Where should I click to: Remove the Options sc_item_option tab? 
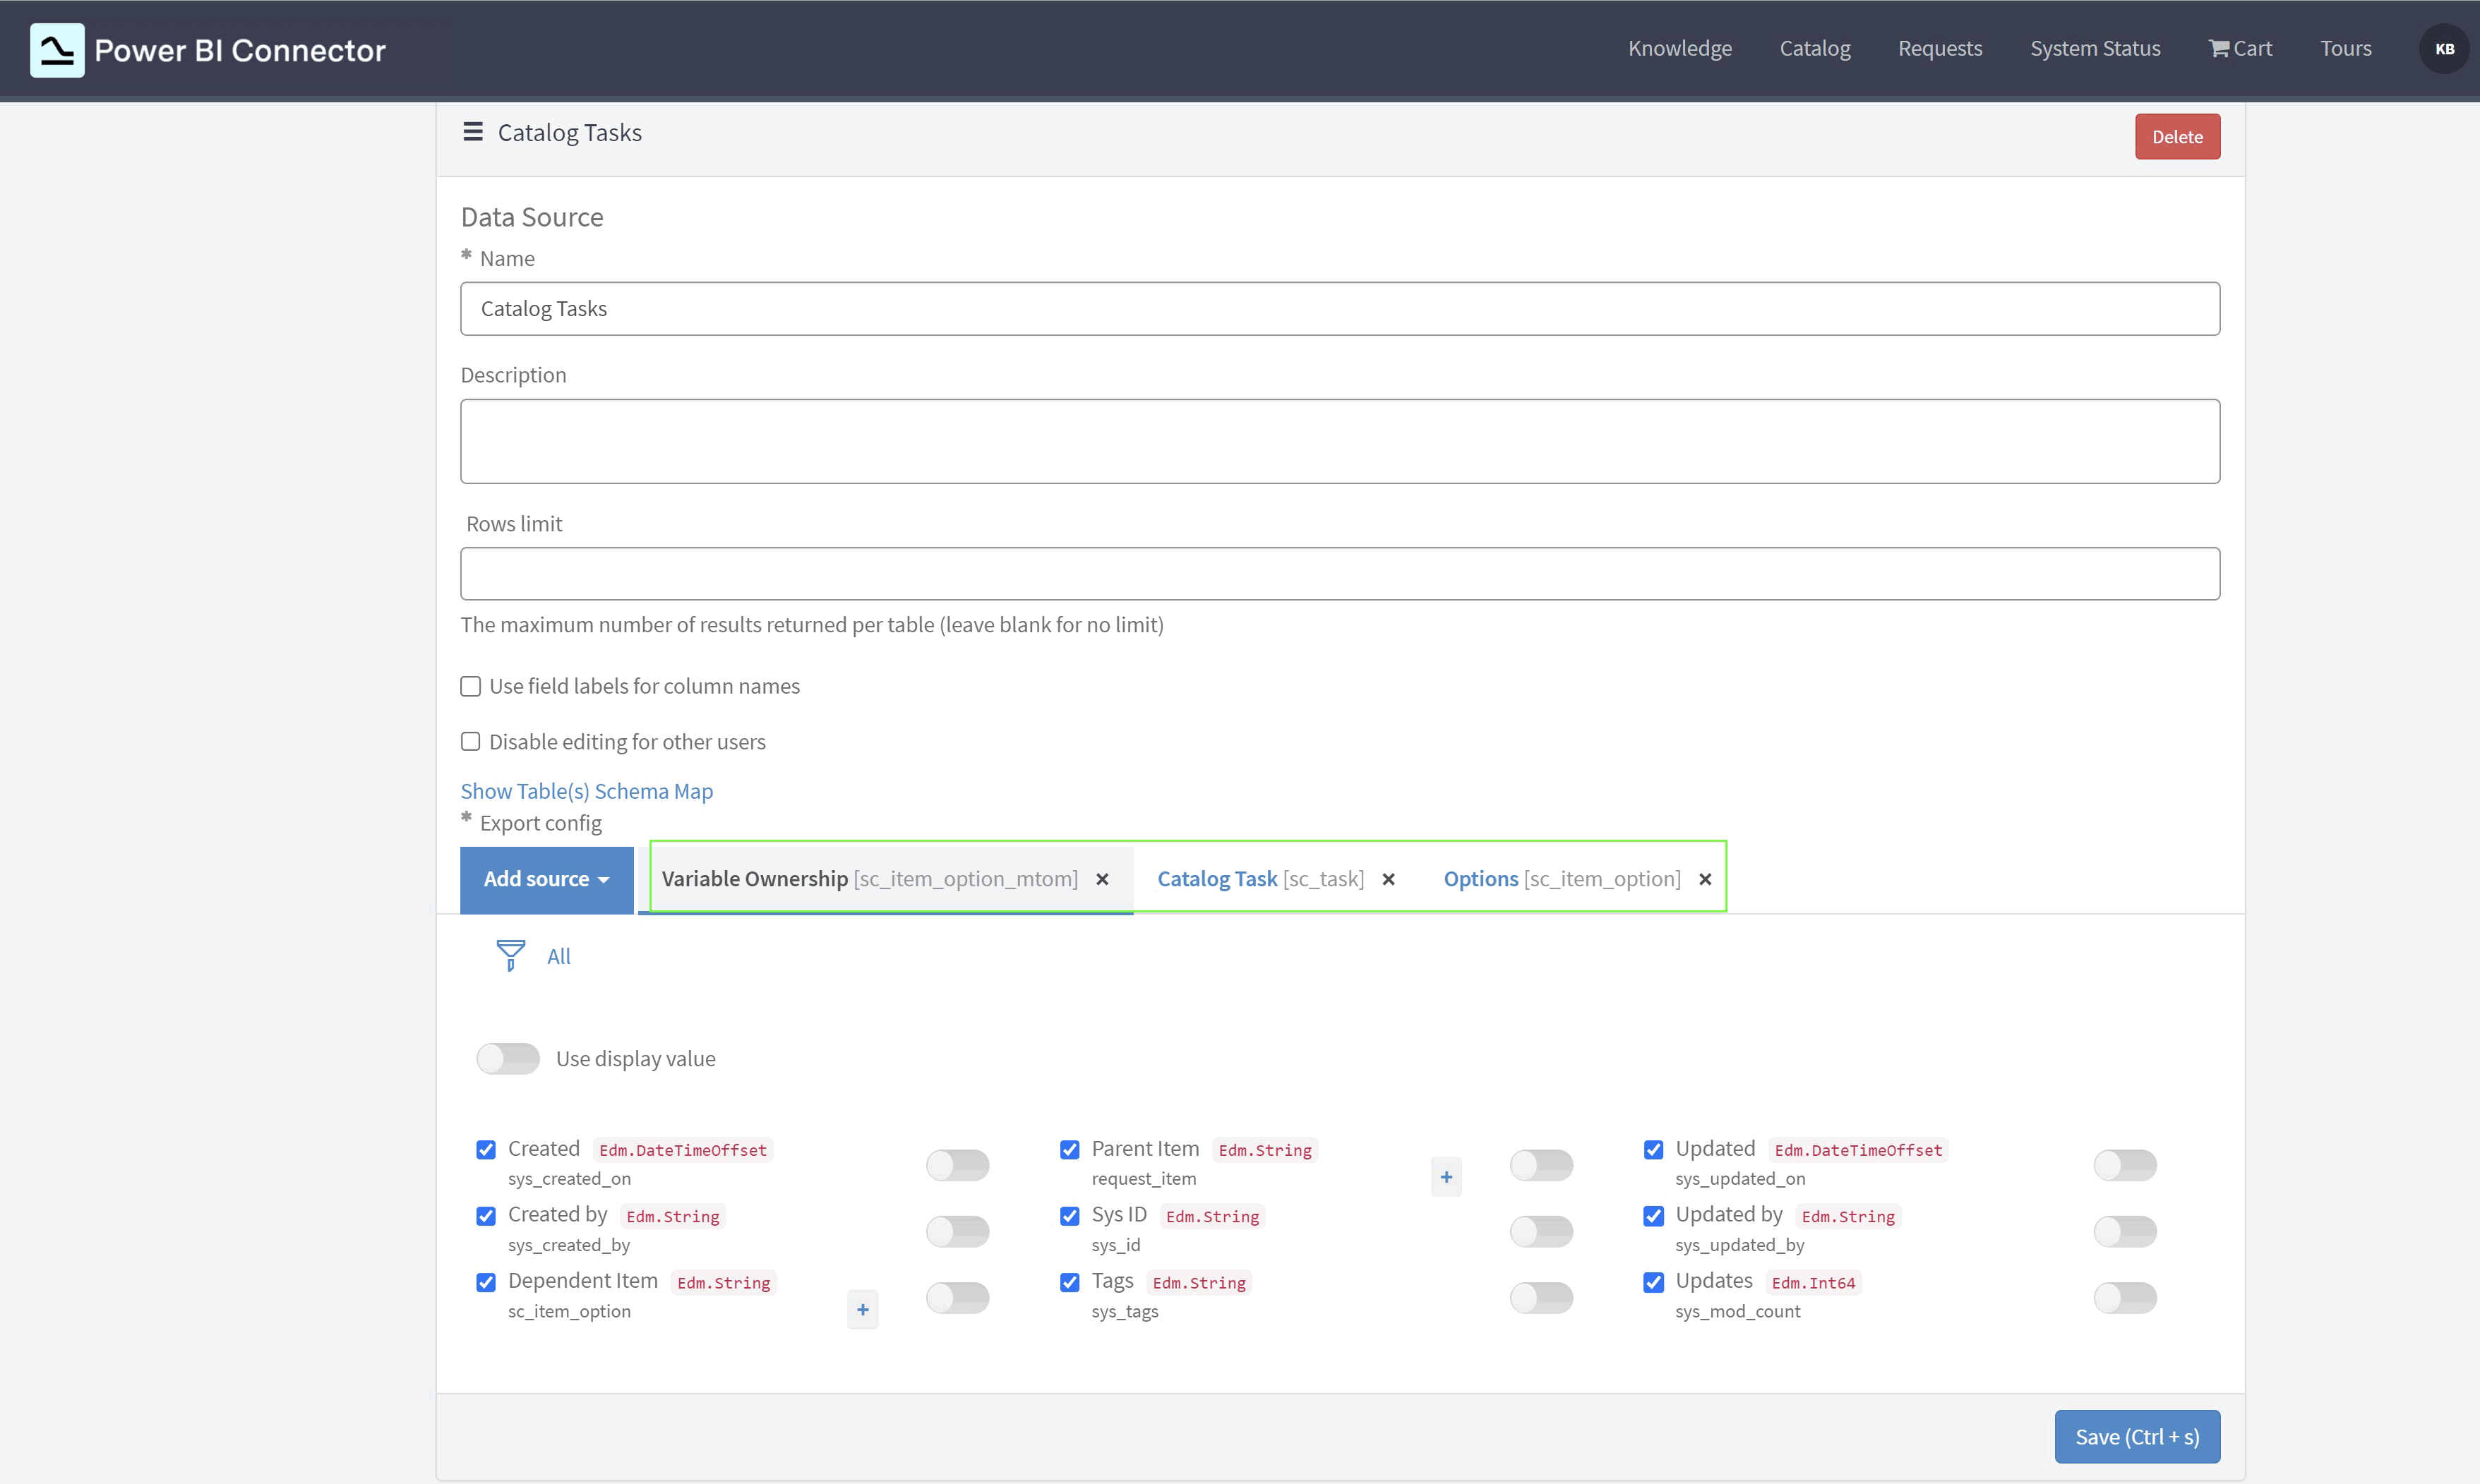(x=1705, y=879)
